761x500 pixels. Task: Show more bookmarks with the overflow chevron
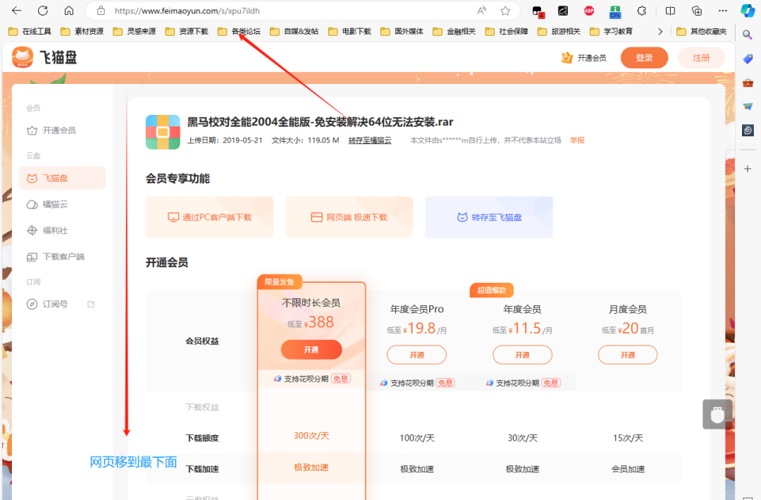coord(660,32)
